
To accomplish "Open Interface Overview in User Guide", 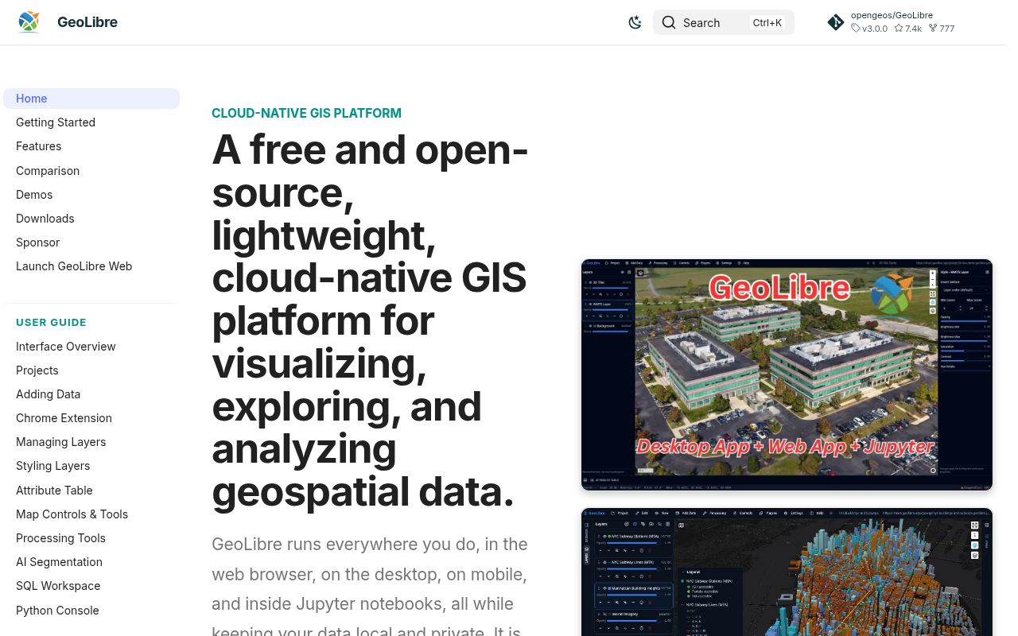I will tap(66, 347).
